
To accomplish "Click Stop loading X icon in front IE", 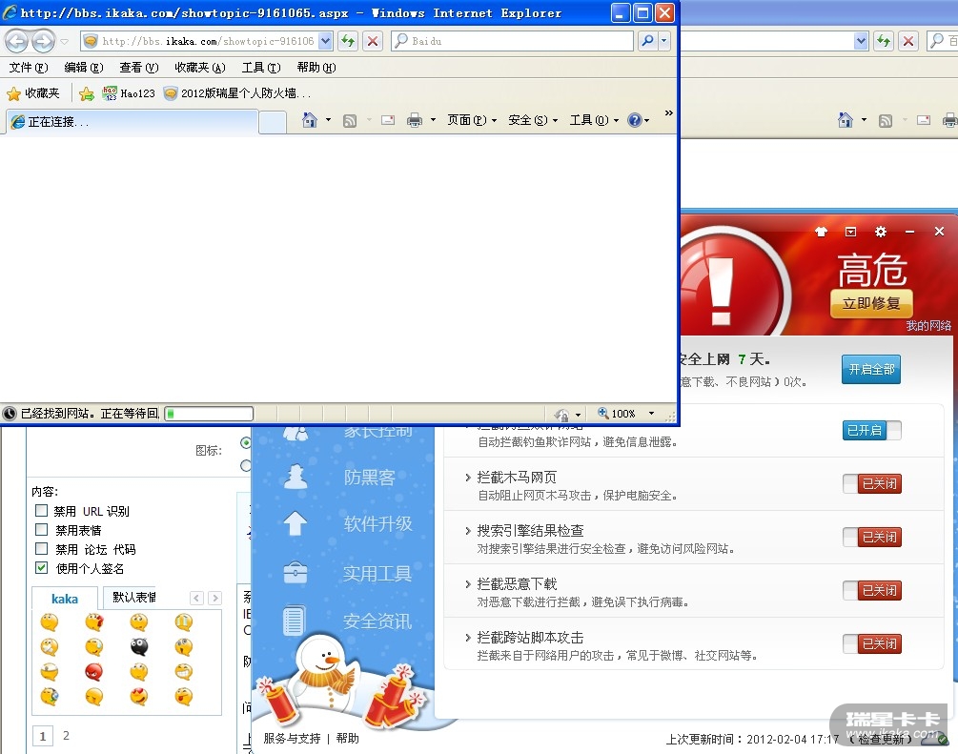I will (372, 42).
